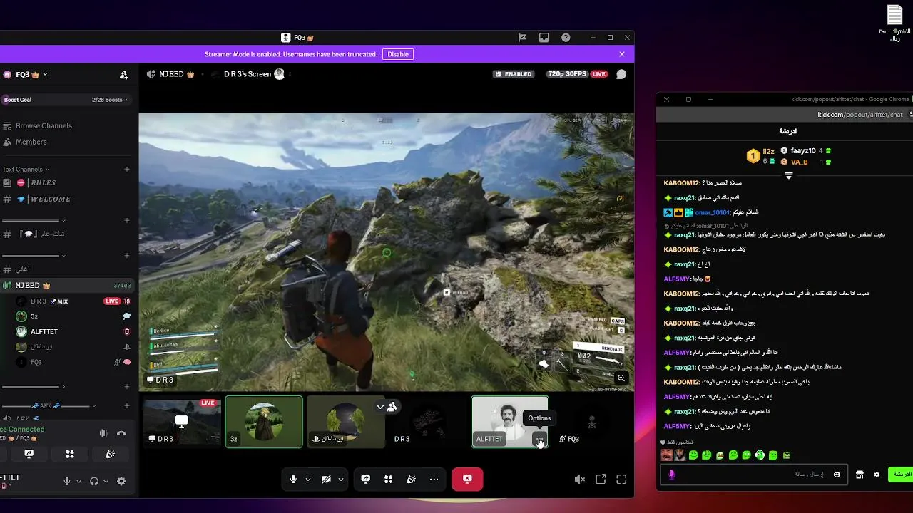
Task: Show chat via the speech bubble icon
Action: pyautogui.click(x=621, y=74)
